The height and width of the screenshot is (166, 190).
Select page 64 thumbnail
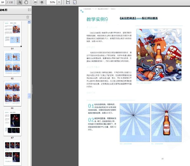12,34
